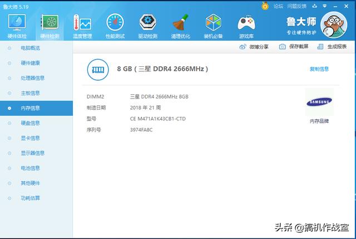Open the title bar dropdown menu arrow
Screen dimensions: 356x239
click(325, 6)
